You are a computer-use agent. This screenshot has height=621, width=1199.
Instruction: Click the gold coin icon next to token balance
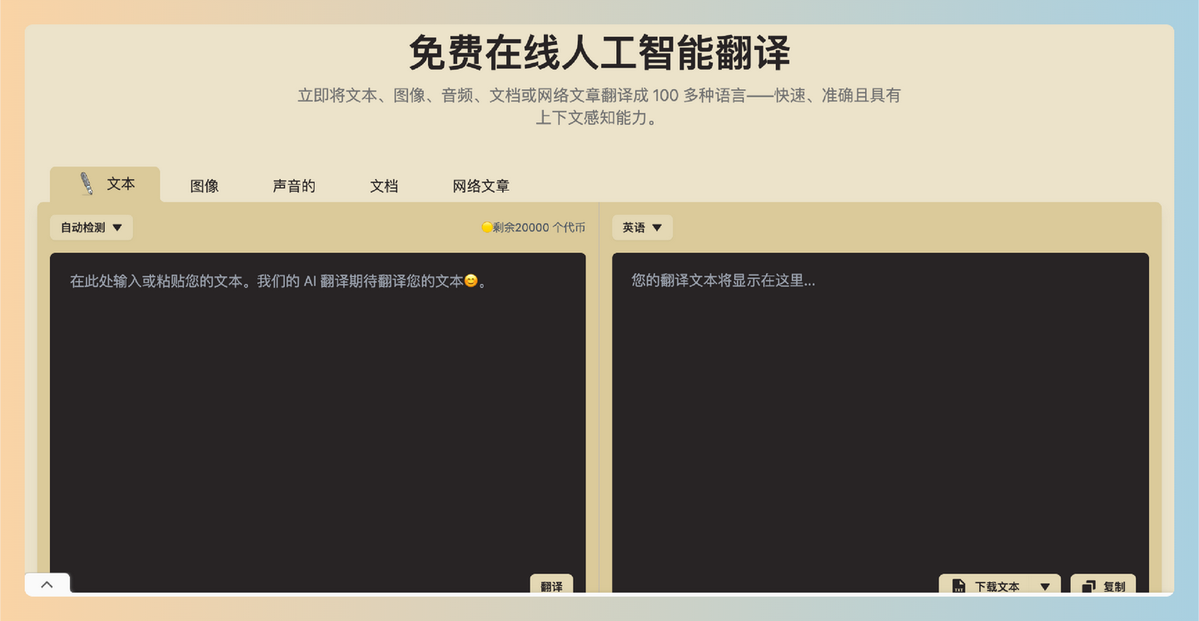tap(485, 226)
